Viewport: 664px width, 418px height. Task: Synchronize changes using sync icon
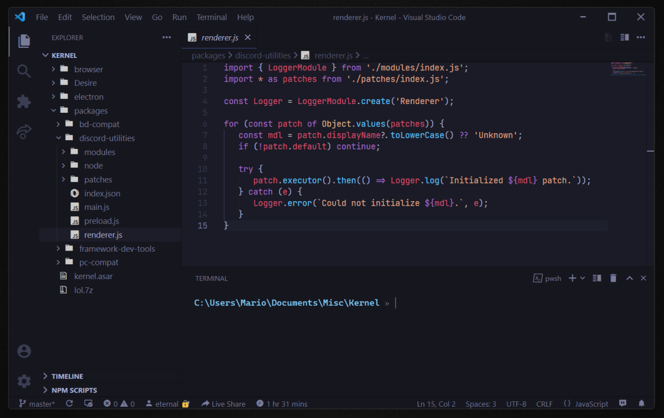(69, 404)
